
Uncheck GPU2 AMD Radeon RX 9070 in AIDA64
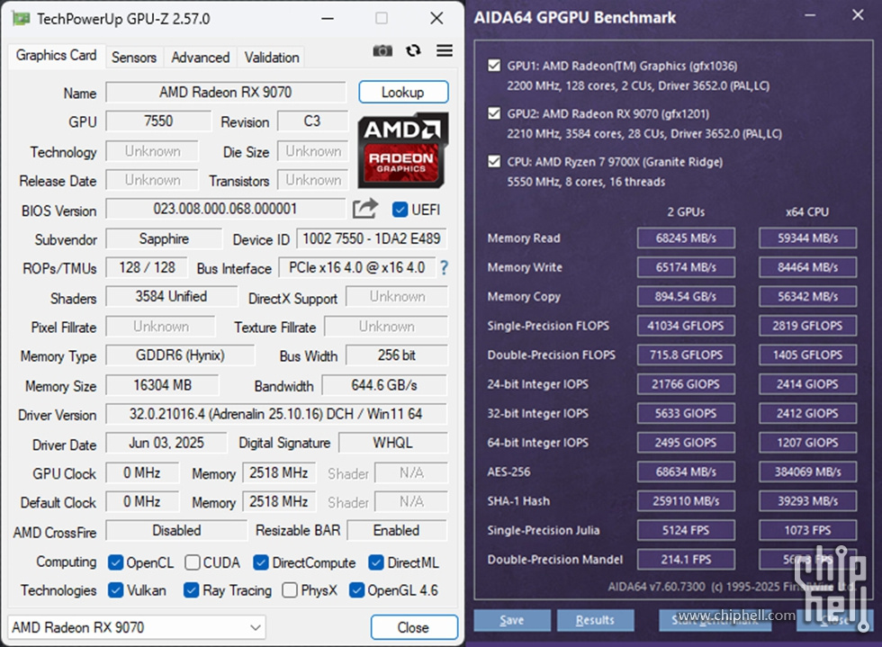(x=494, y=113)
